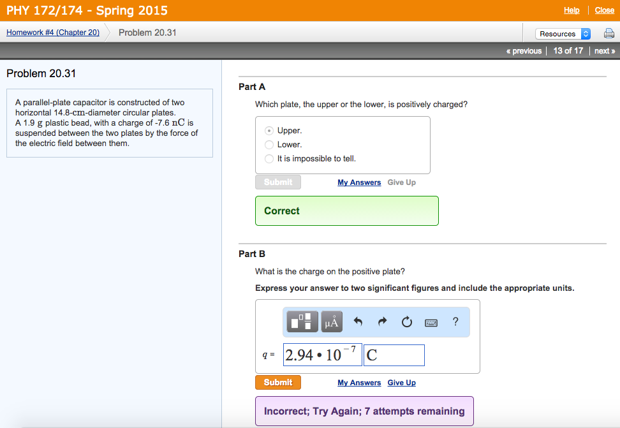620x428 pixels.
Task: Click the undo arrow in answer toolbar
Action: (x=358, y=322)
